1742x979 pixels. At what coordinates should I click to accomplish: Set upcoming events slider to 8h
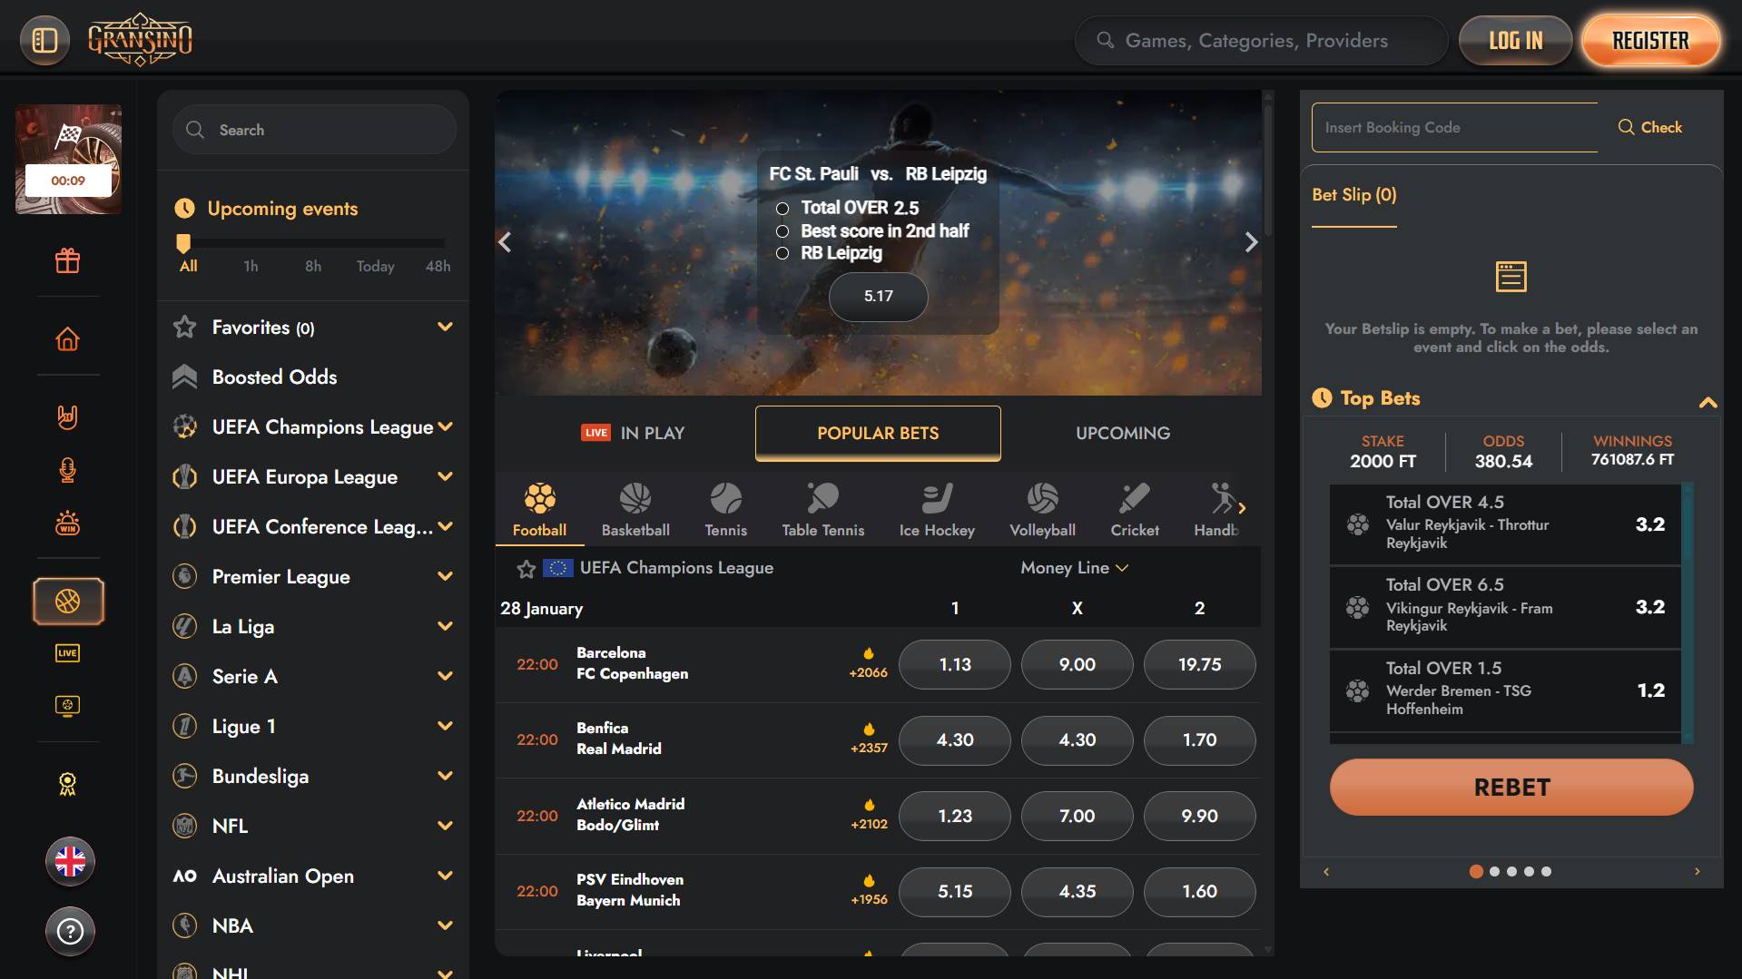click(313, 266)
